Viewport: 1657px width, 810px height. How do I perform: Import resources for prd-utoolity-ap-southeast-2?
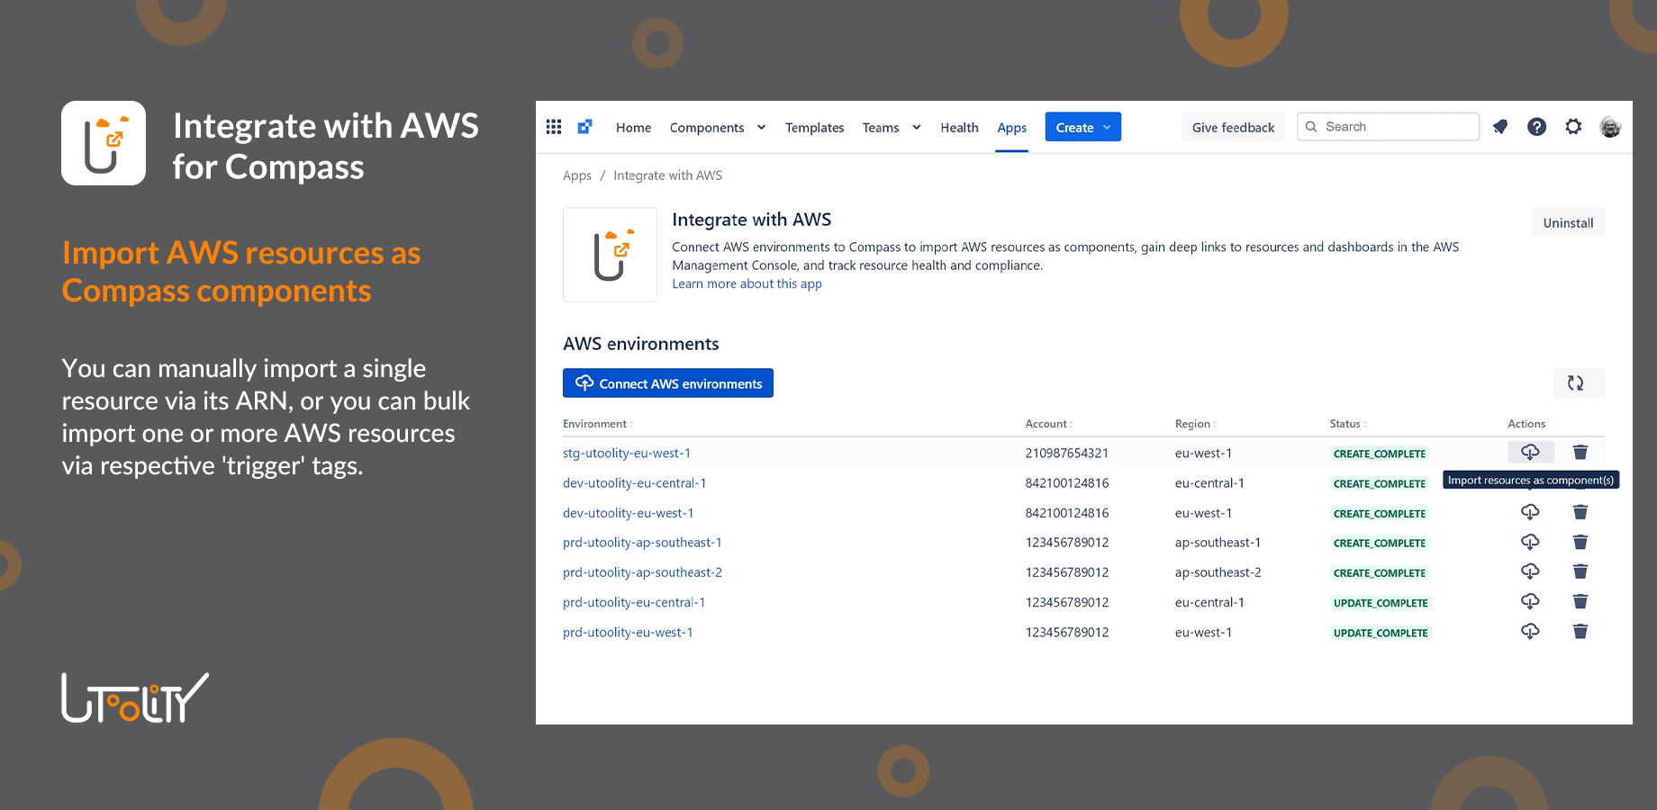pos(1530,571)
